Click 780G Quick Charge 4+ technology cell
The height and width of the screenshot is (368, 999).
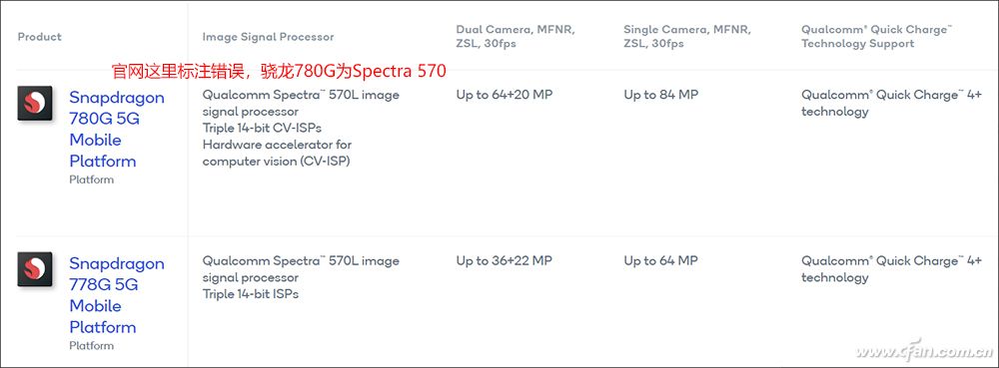pyautogui.click(x=891, y=103)
